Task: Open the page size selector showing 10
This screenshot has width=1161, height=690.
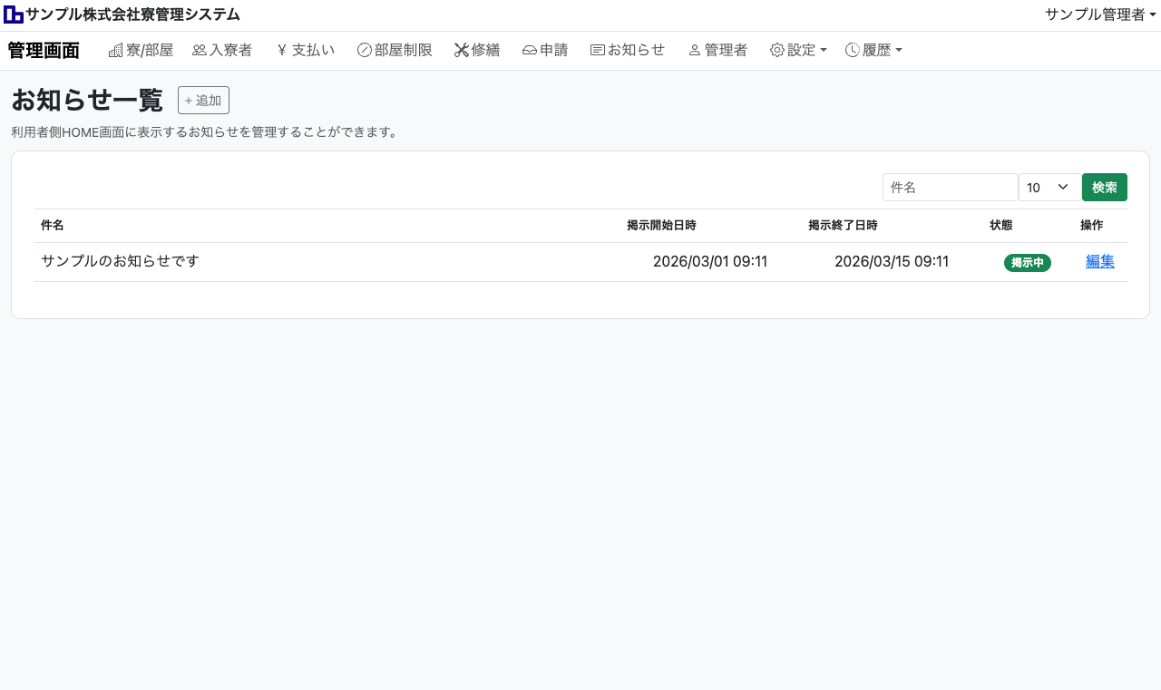Action: (1049, 188)
